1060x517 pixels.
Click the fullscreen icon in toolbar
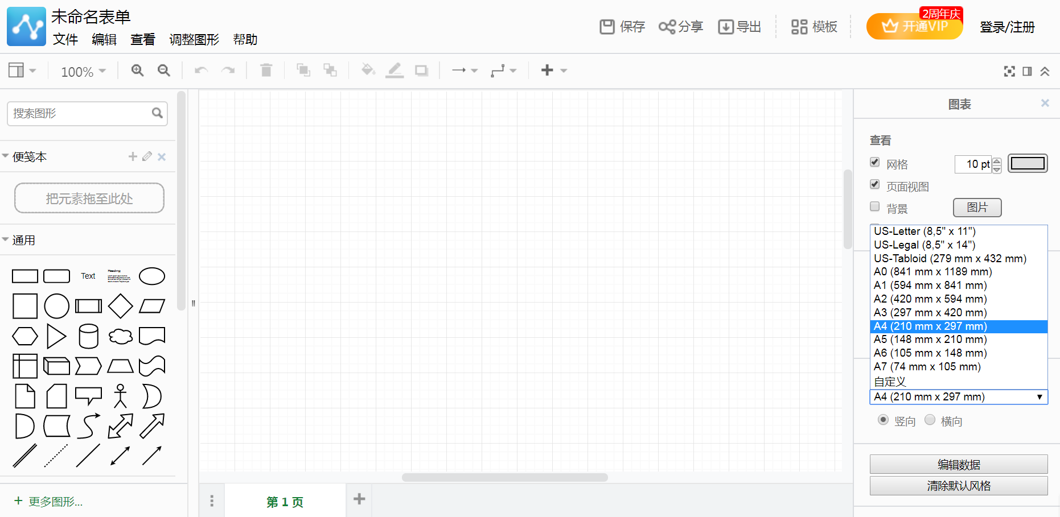click(x=1009, y=71)
